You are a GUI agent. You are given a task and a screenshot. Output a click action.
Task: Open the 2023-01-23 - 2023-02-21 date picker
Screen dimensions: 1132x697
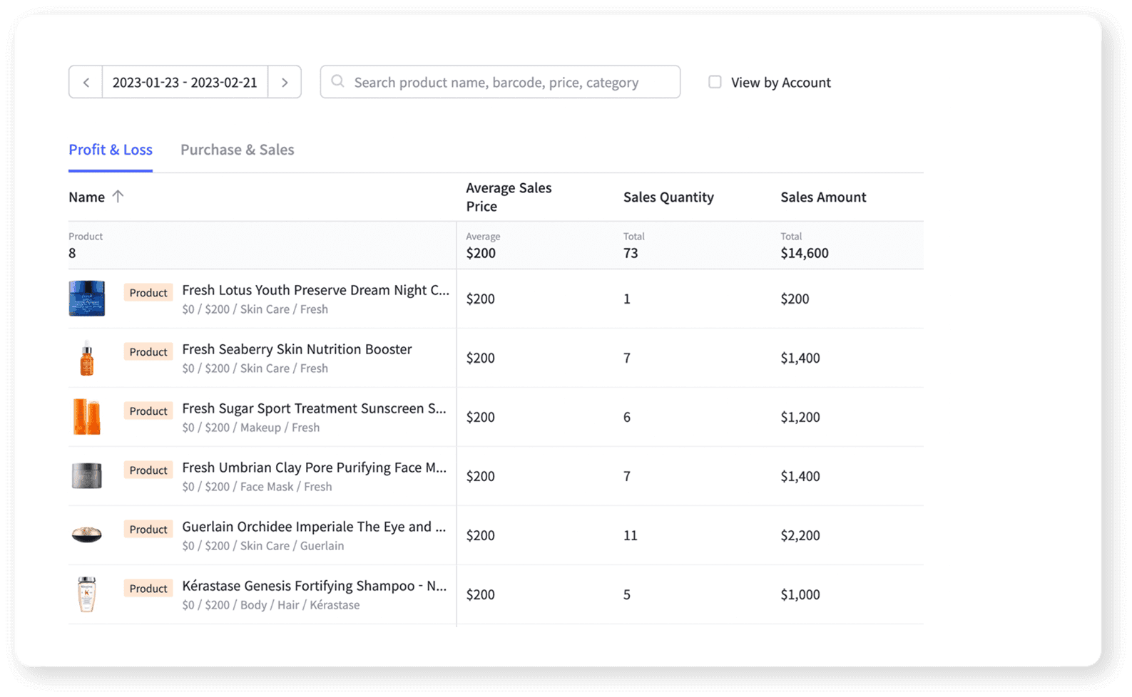(x=185, y=83)
